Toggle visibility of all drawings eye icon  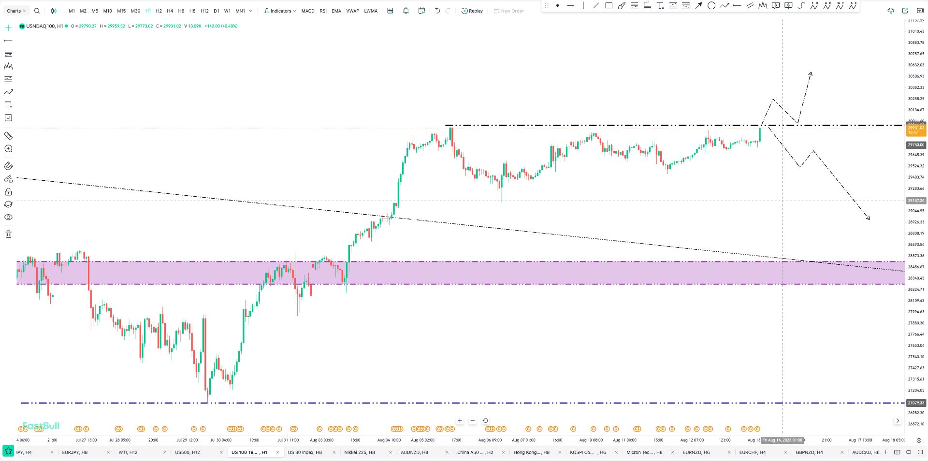tap(8, 217)
